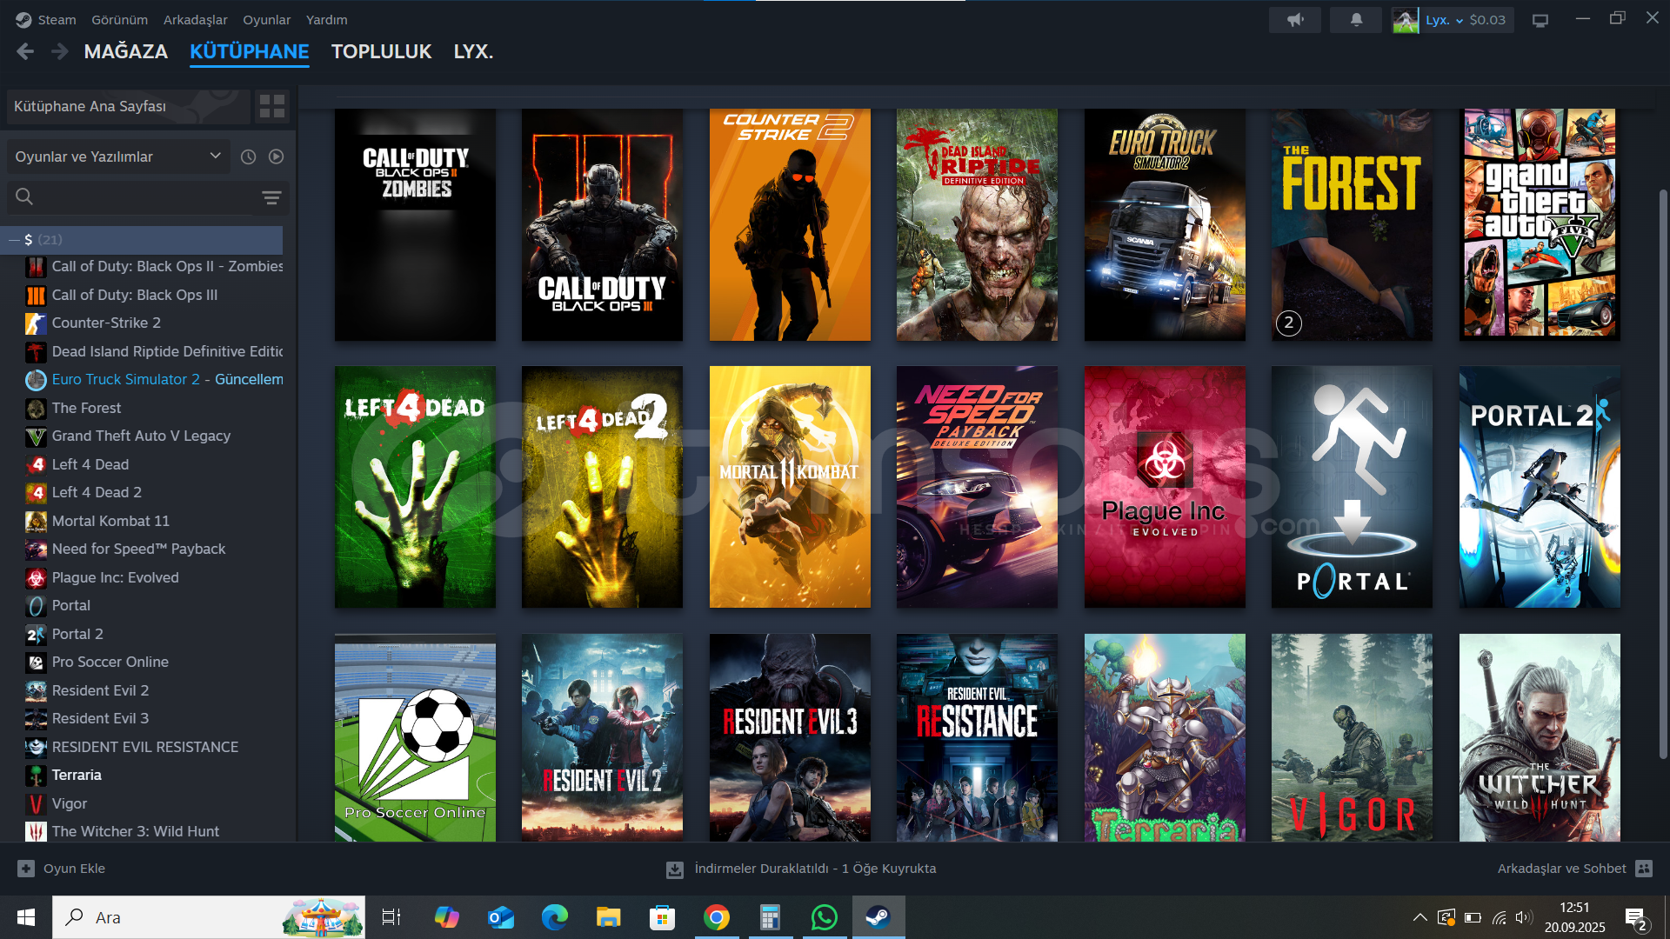
Task: Switch library to grid collections view icon
Action: click(272, 106)
